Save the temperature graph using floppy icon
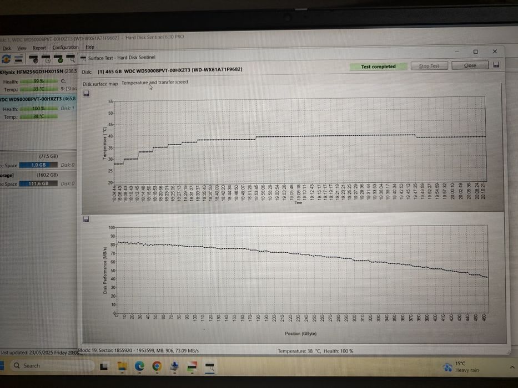Viewport: 518px width, 388px height. [86, 94]
